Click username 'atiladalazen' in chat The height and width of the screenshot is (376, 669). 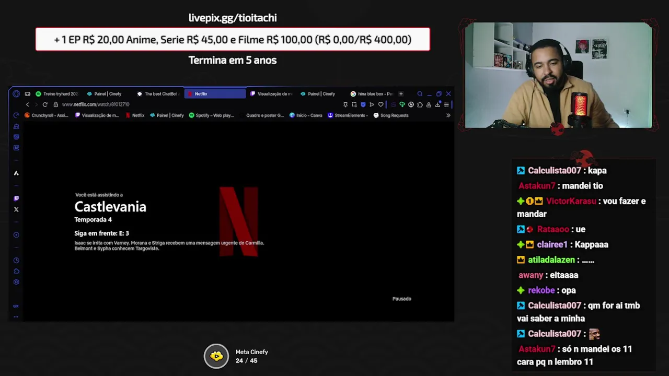pyautogui.click(x=551, y=260)
